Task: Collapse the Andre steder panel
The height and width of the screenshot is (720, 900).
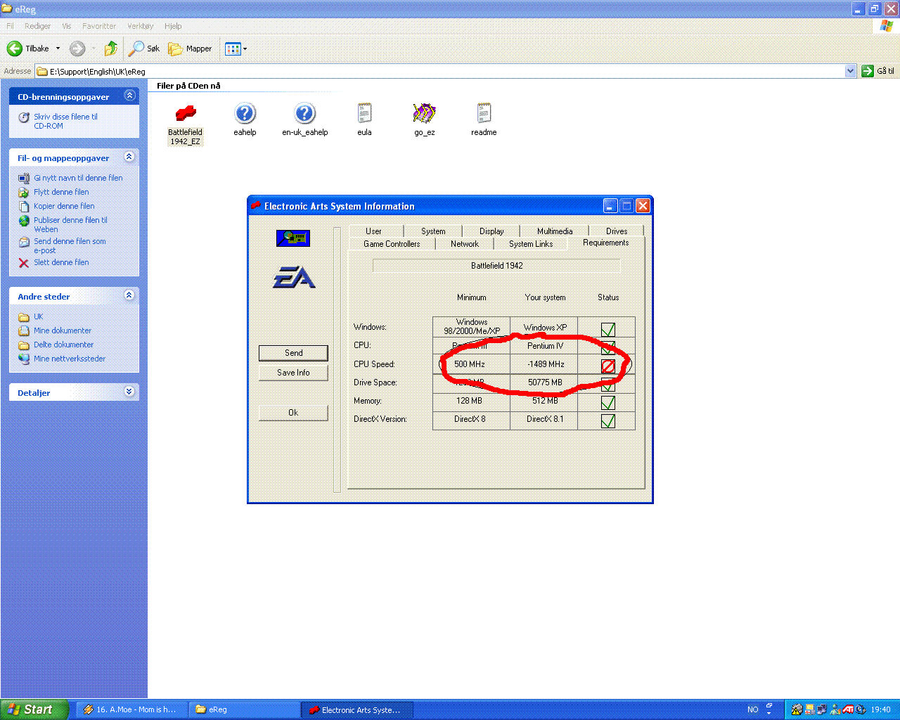Action: [129, 295]
